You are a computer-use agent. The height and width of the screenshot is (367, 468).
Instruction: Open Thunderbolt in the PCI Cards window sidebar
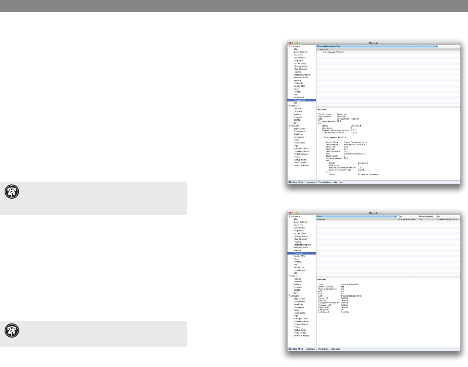point(299,270)
